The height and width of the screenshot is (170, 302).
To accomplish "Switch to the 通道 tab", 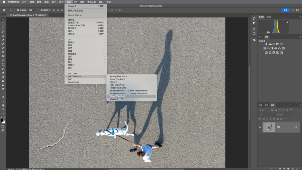I will point(260,105).
